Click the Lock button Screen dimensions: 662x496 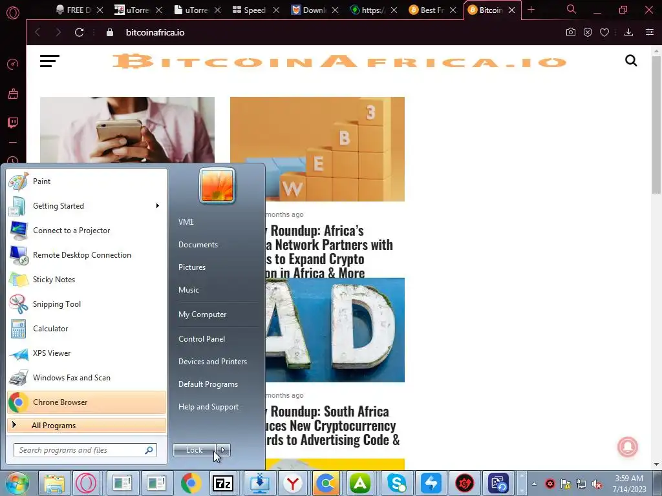coord(195,450)
